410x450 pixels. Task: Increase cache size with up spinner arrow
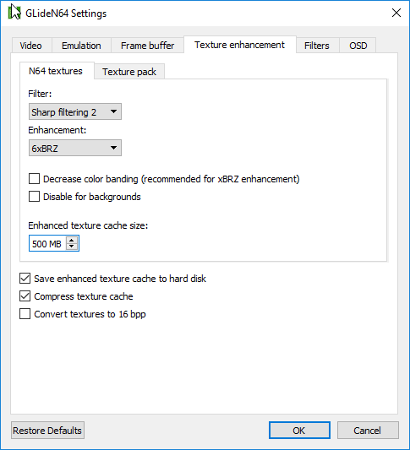pyautogui.click(x=72, y=241)
